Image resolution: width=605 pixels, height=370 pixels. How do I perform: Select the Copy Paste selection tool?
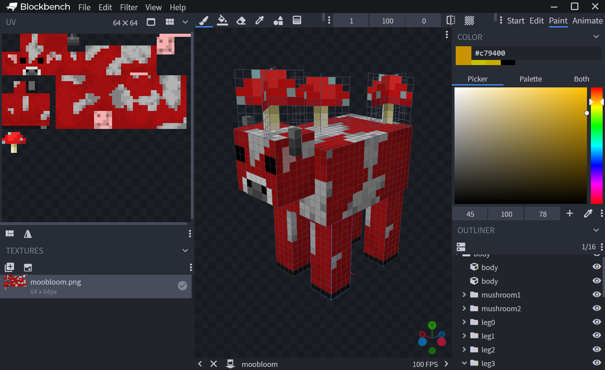click(x=297, y=20)
